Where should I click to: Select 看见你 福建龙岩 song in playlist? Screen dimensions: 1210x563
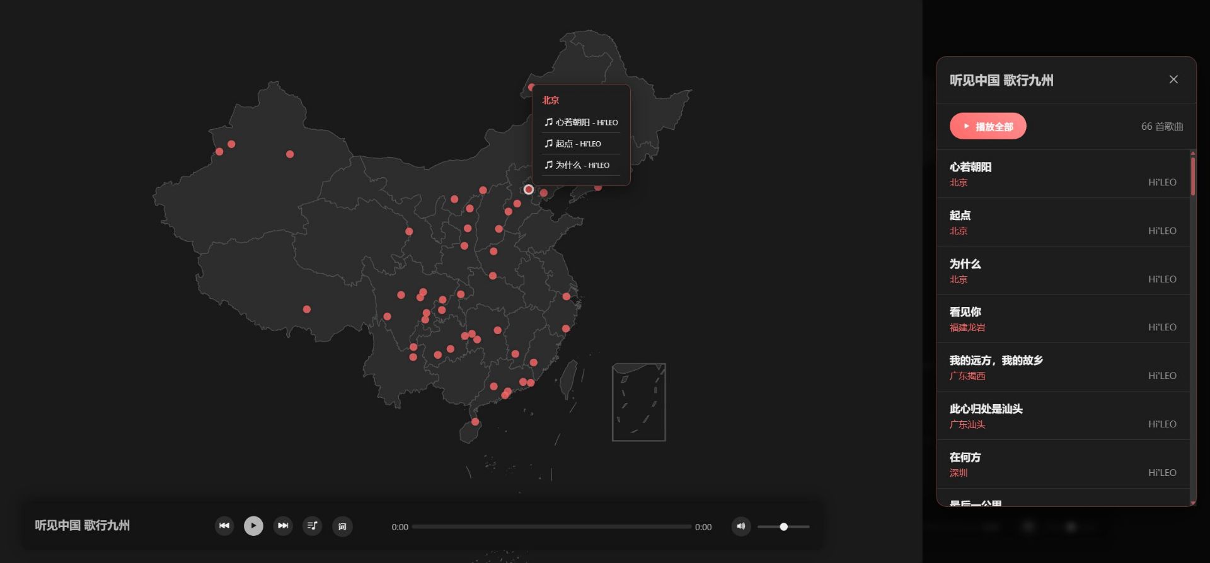click(x=1063, y=319)
